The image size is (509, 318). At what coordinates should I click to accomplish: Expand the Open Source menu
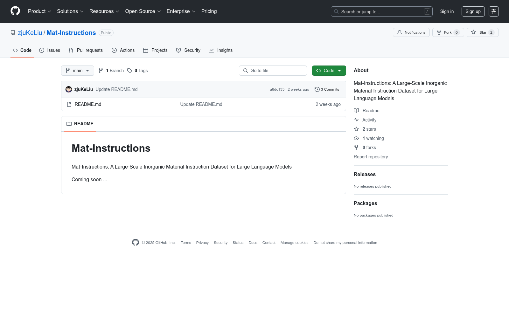[143, 11]
